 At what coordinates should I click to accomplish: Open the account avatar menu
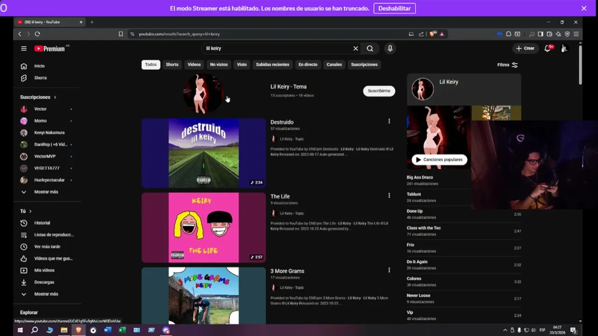[564, 49]
